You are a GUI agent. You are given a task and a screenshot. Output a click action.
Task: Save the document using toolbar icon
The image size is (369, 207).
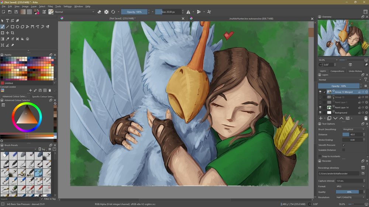point(16,12)
